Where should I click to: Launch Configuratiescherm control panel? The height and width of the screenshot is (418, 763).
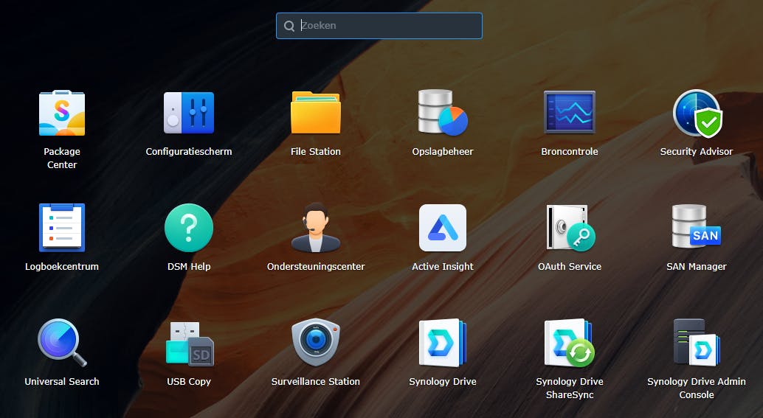click(189, 113)
